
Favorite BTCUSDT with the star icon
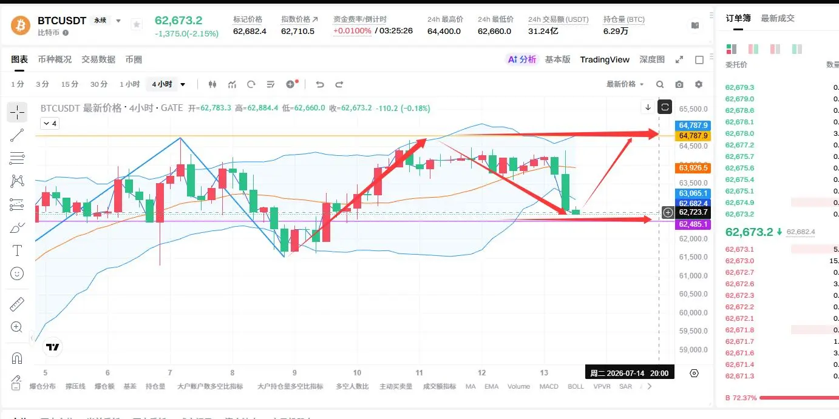click(x=137, y=24)
